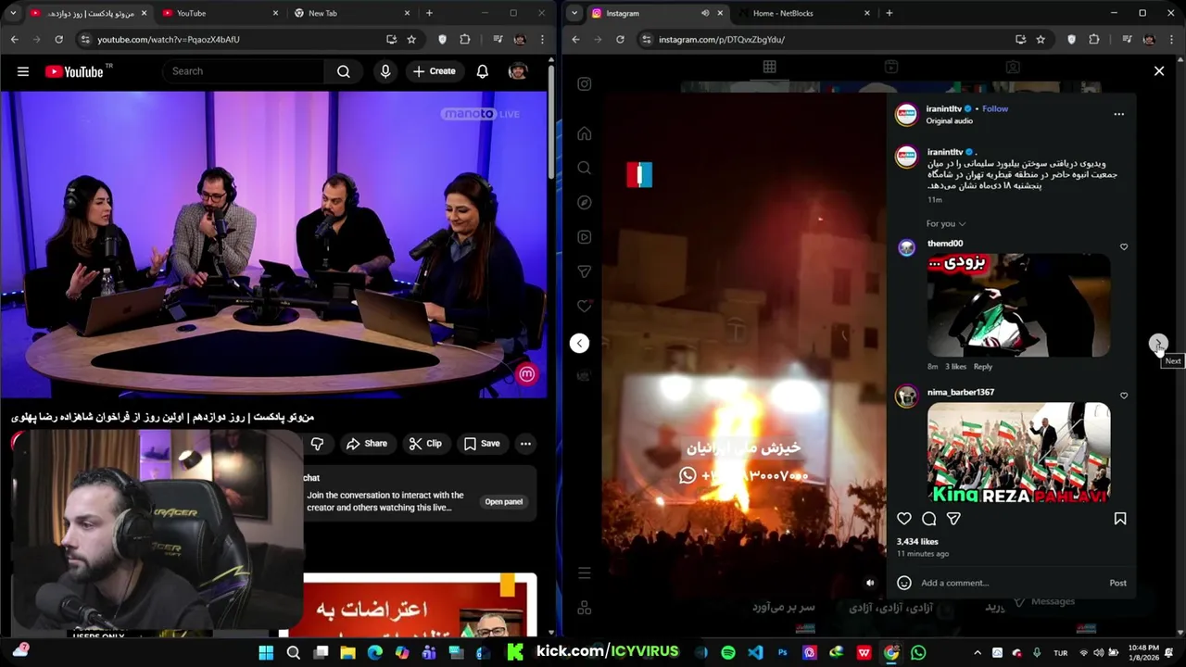Toggle the Instagram video sound

coord(869,583)
